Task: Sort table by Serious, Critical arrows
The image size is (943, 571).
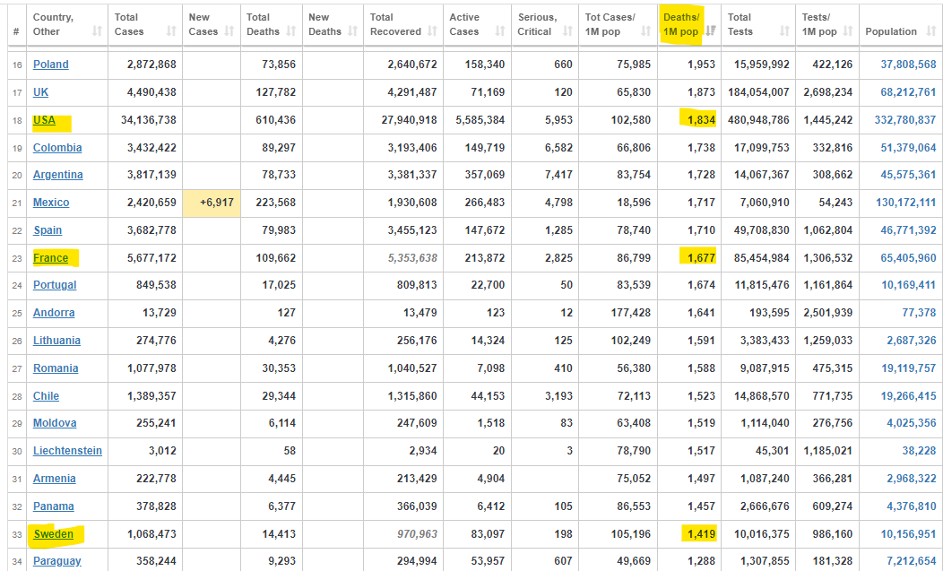Action: (x=567, y=31)
